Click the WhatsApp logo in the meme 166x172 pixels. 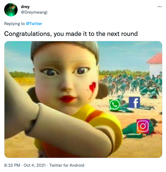[115, 105]
